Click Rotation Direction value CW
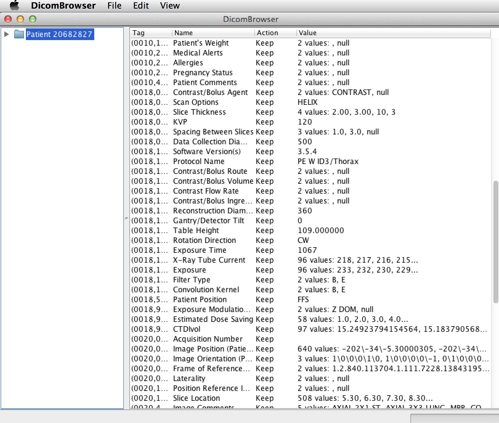This screenshot has width=499, height=423. [x=303, y=240]
